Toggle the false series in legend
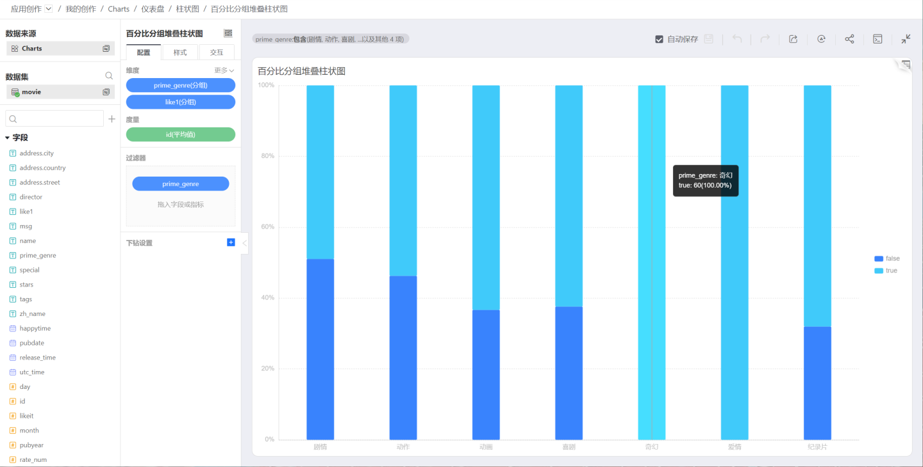The image size is (923, 467). tap(886, 258)
